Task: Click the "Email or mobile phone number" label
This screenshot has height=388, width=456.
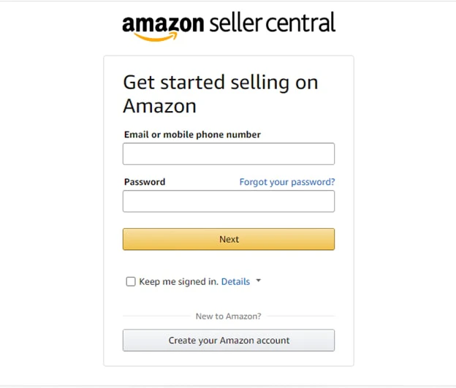Action: tap(192, 134)
